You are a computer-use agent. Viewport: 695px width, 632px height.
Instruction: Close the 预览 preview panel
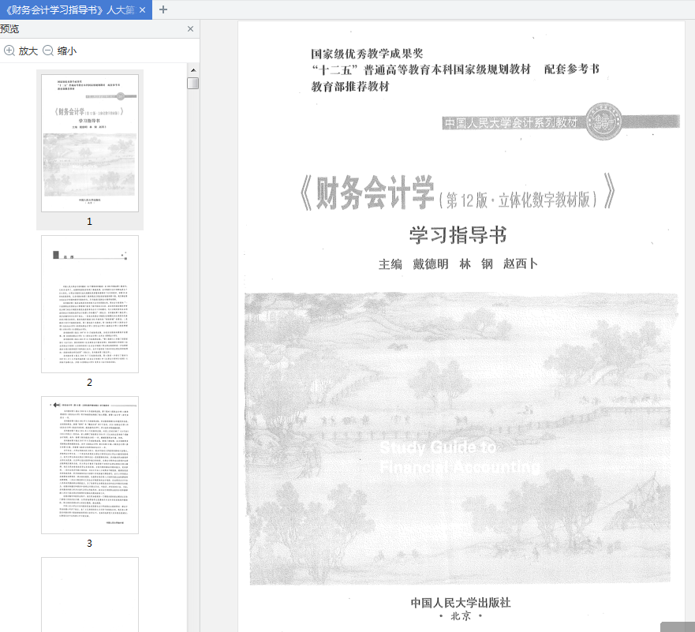[191, 29]
